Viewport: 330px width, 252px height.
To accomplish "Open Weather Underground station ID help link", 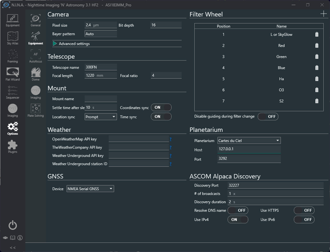I will click(171, 164).
